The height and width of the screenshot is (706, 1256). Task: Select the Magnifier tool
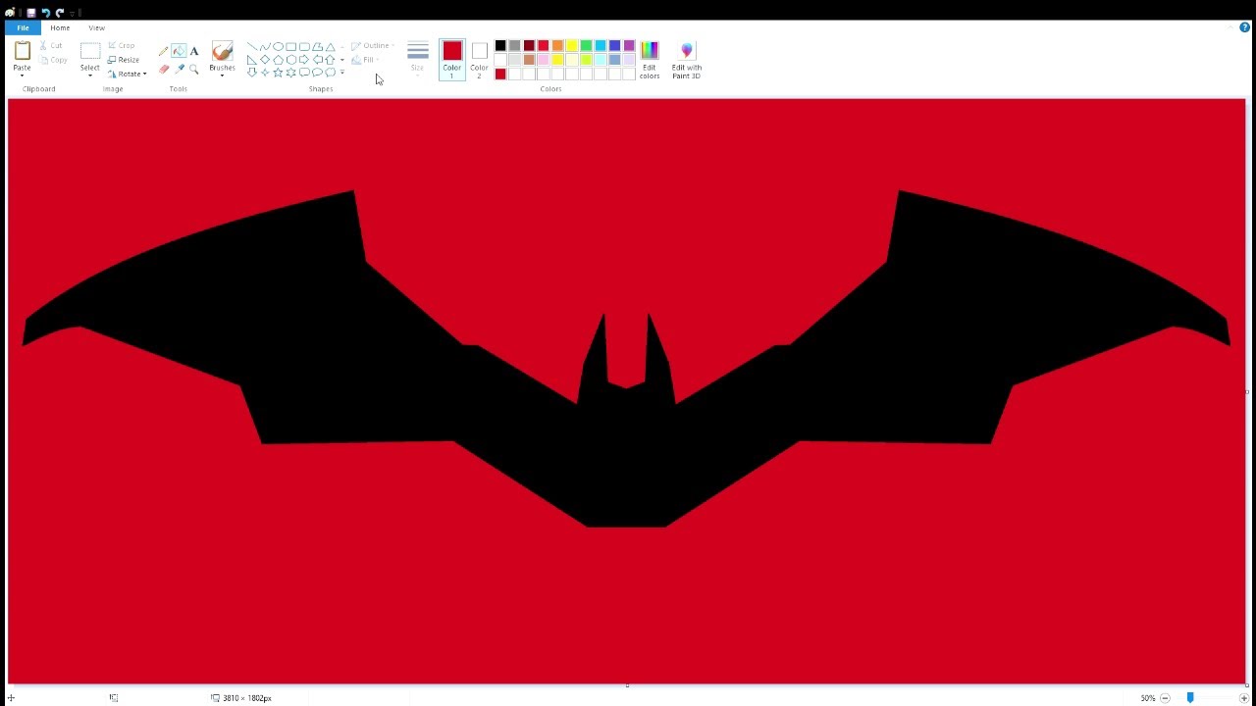pyautogui.click(x=194, y=69)
